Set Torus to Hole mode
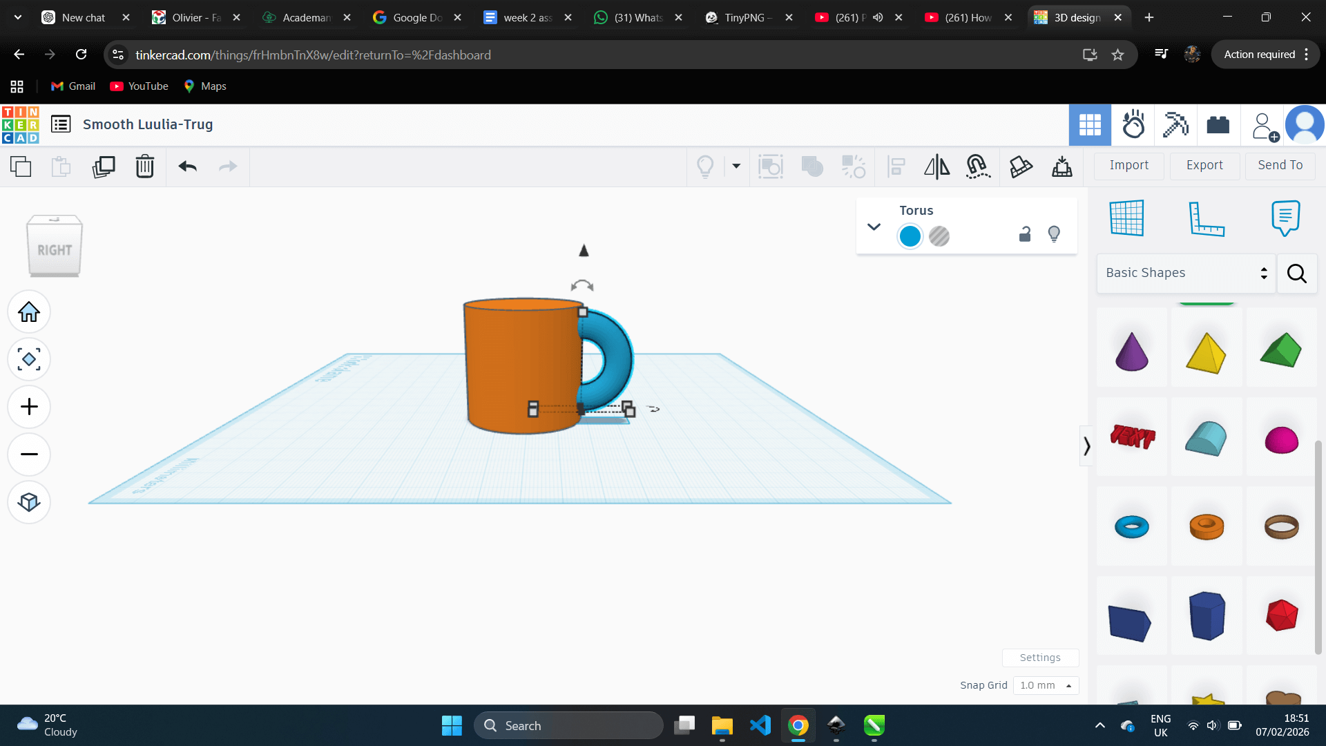Image resolution: width=1326 pixels, height=746 pixels. [939, 236]
